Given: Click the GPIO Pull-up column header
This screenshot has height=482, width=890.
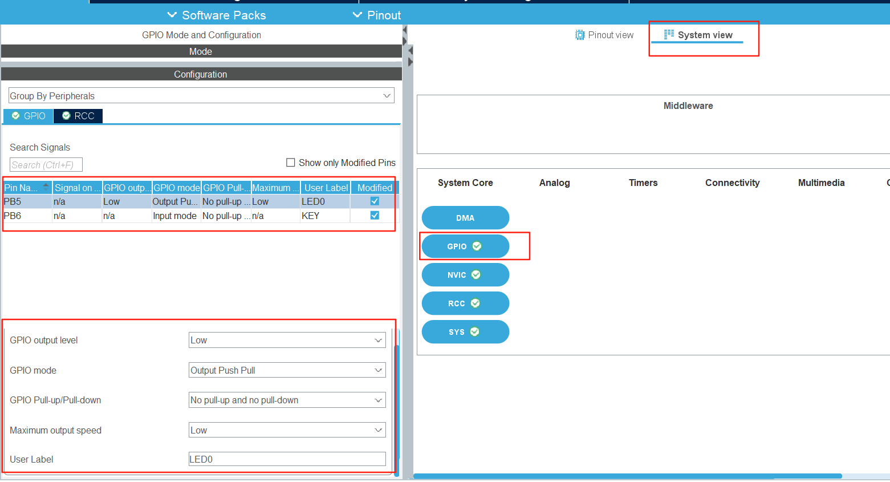Looking at the screenshot, I should tap(226, 188).
